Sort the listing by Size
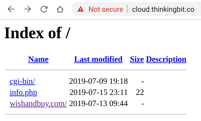The image size is (201, 121). [137, 59]
